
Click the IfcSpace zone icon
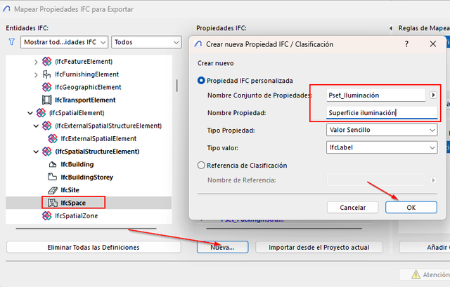click(x=53, y=203)
